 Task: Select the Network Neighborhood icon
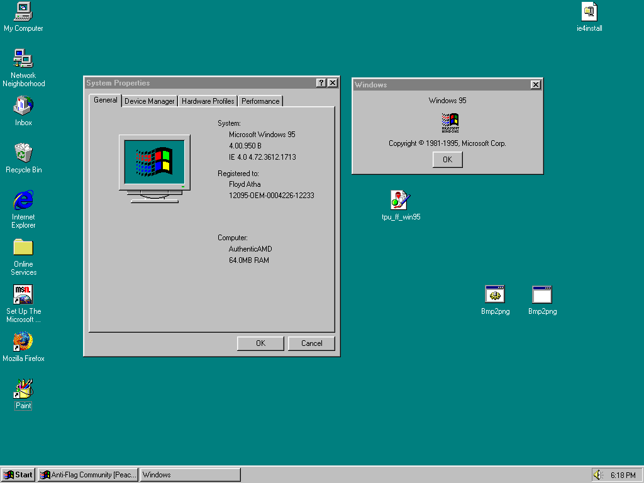point(23,59)
